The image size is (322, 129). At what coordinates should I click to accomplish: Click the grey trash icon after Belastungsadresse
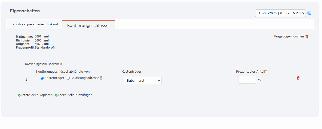tap(101, 78)
